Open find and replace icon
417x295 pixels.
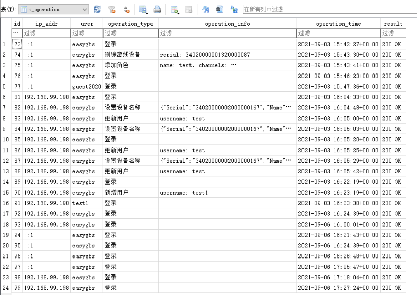(234, 10)
